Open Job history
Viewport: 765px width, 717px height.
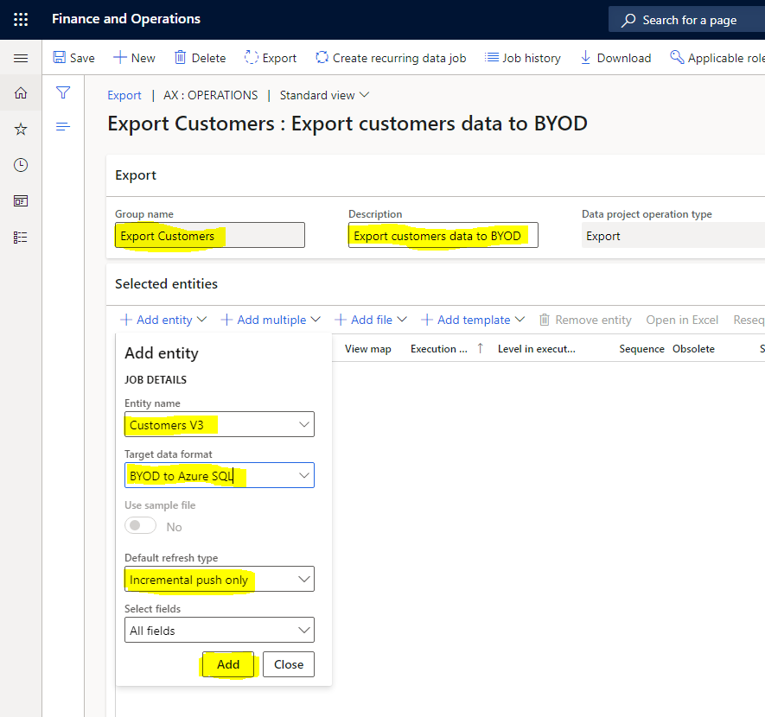(x=522, y=58)
